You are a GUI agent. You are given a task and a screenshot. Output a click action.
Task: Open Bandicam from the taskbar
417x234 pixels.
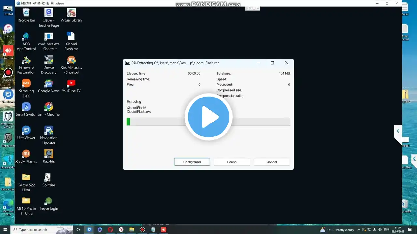pos(142,230)
